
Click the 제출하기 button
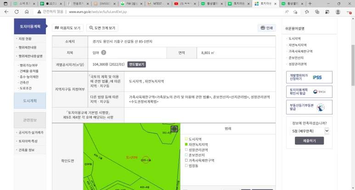click(x=309, y=141)
